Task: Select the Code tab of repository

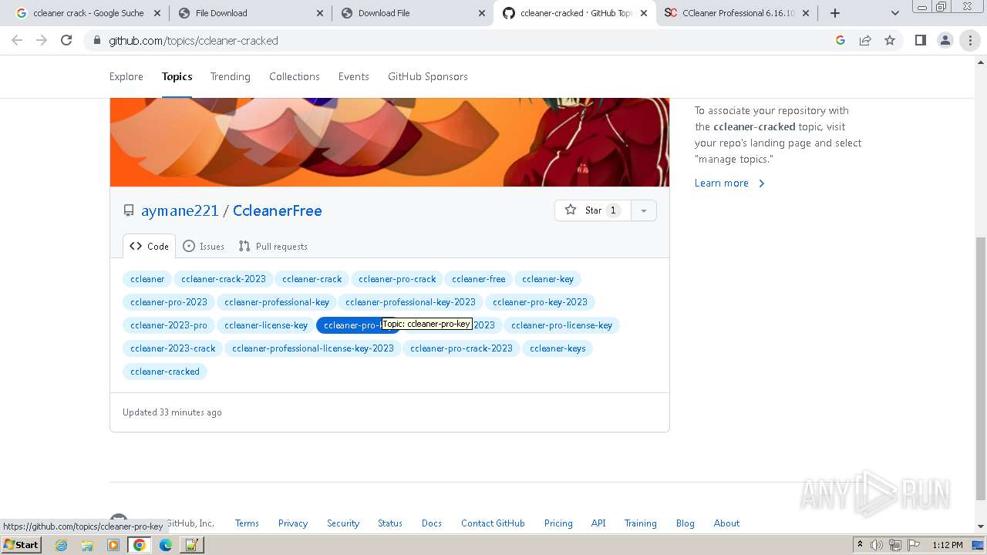Action: (150, 246)
